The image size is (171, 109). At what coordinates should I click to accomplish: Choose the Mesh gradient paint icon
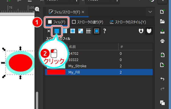[81, 31]
